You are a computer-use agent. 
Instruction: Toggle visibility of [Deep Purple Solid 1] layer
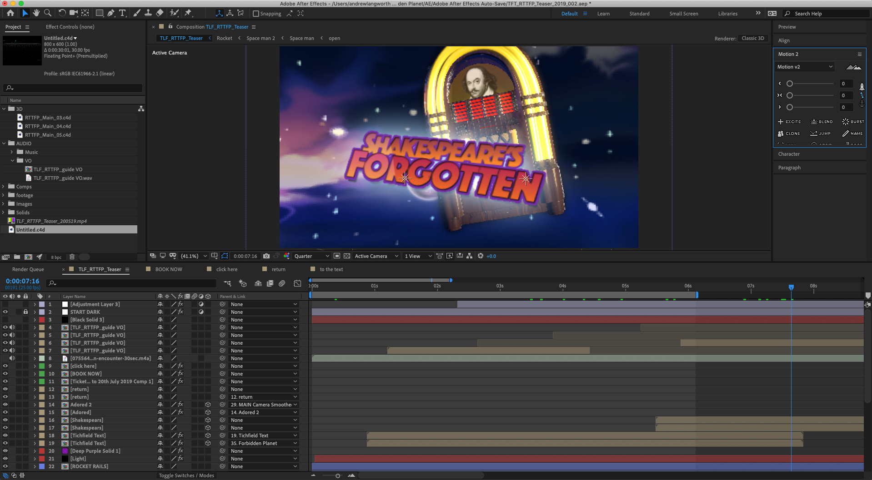pos(5,451)
